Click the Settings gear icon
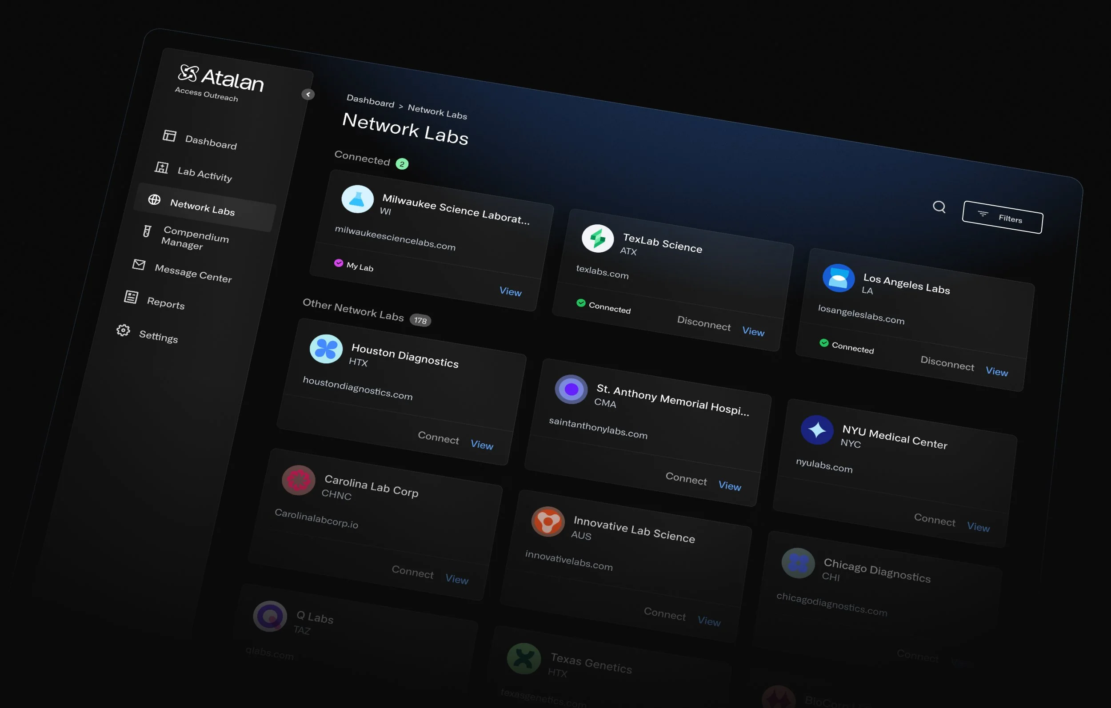 [x=123, y=330]
